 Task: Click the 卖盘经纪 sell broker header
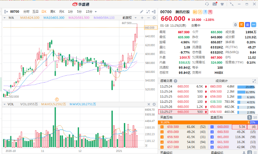click(217, 153)
